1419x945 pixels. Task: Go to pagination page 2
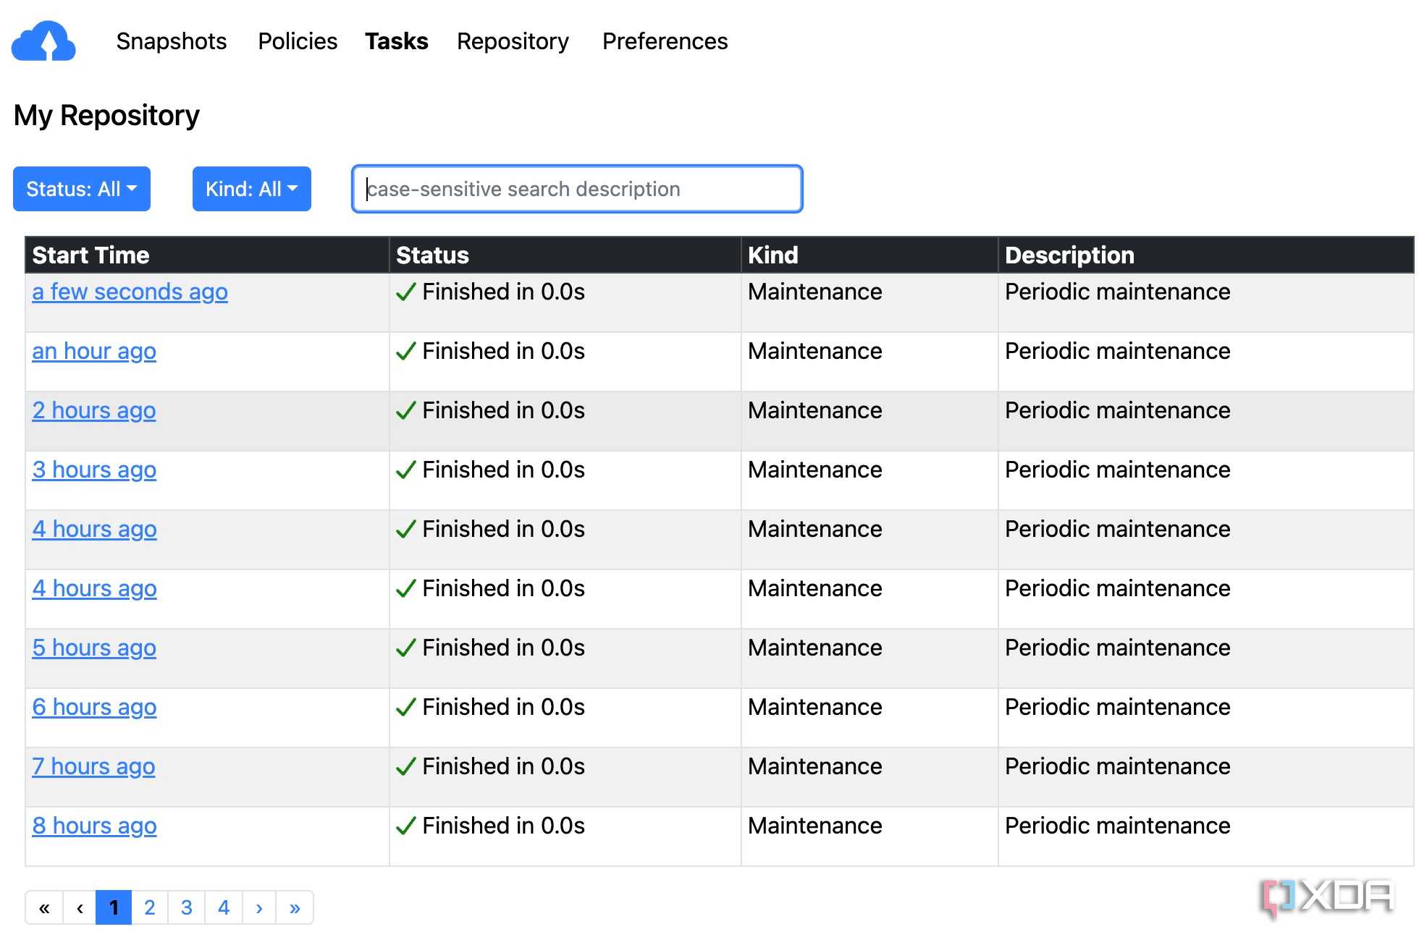click(x=150, y=907)
